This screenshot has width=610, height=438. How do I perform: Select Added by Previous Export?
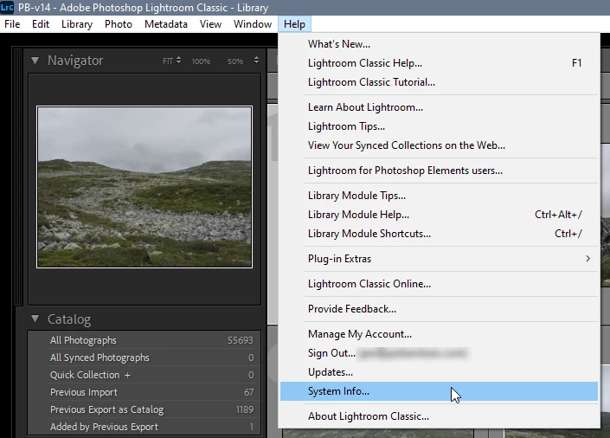click(144, 427)
